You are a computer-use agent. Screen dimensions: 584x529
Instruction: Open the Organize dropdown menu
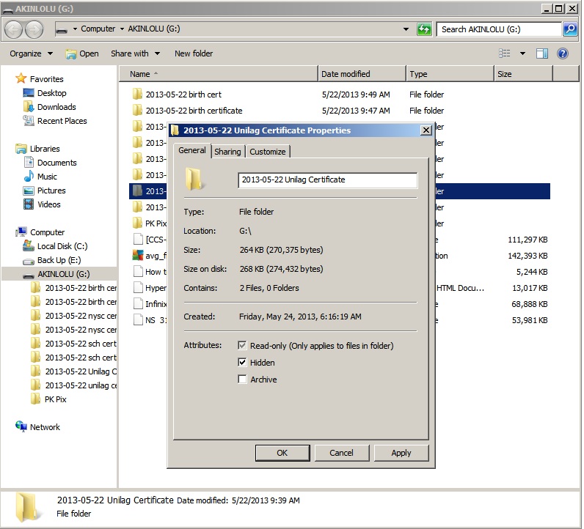click(32, 53)
